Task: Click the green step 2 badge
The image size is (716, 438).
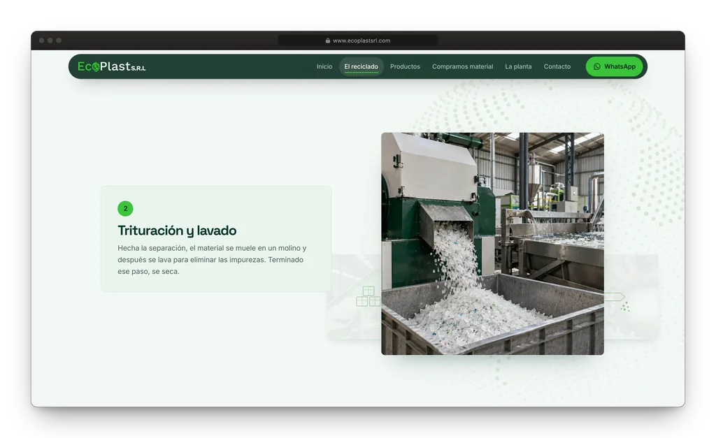Action: tap(126, 208)
